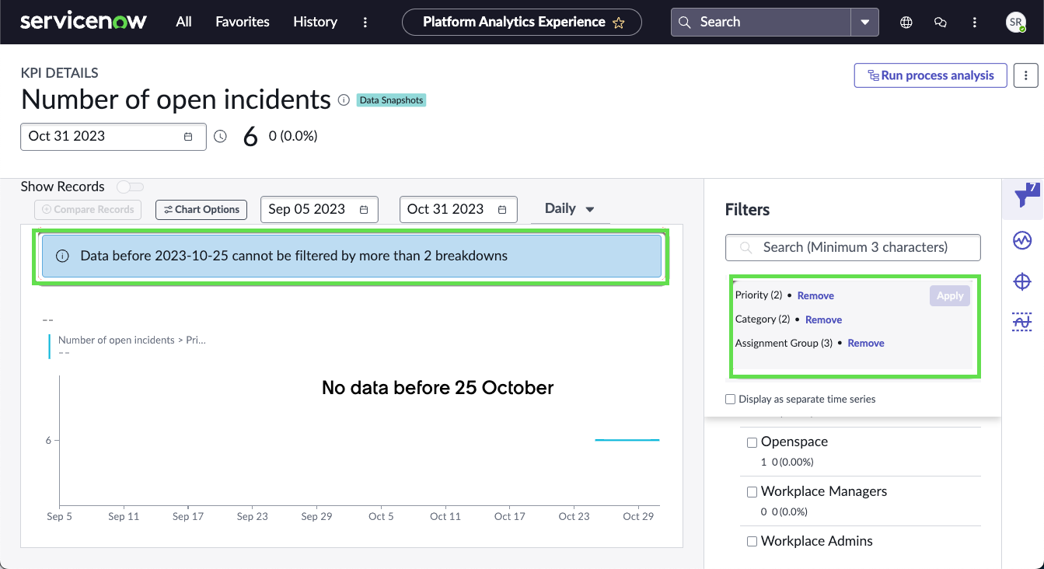Click the ServiceNow logo

[83, 22]
